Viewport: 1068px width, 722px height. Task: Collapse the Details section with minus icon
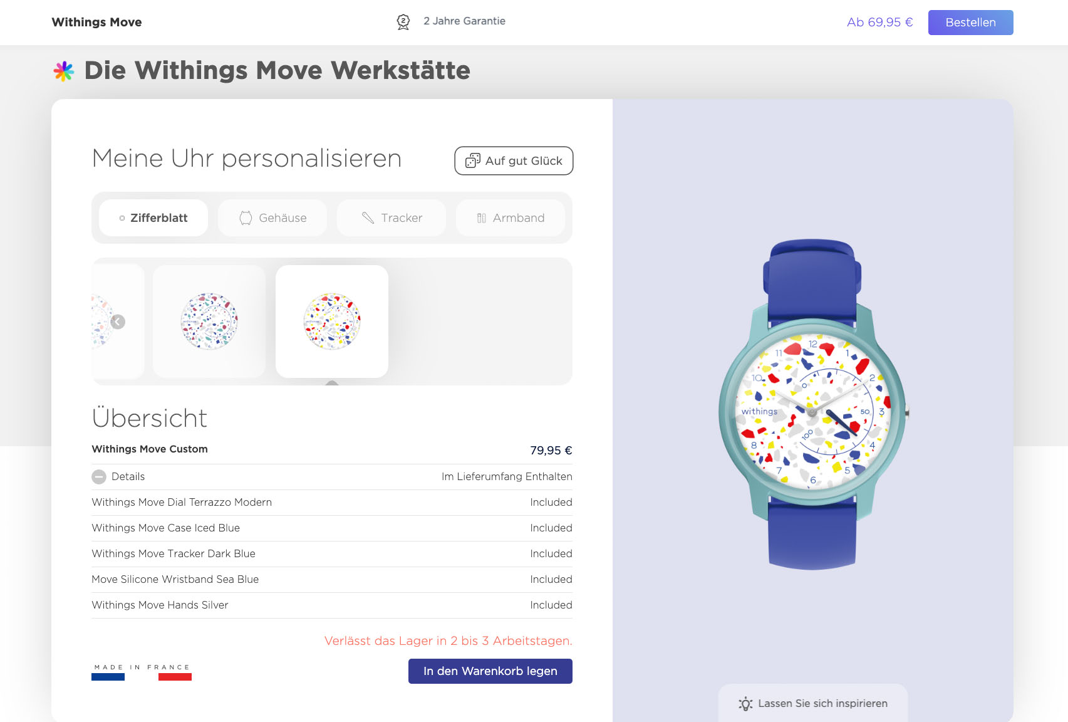point(99,477)
